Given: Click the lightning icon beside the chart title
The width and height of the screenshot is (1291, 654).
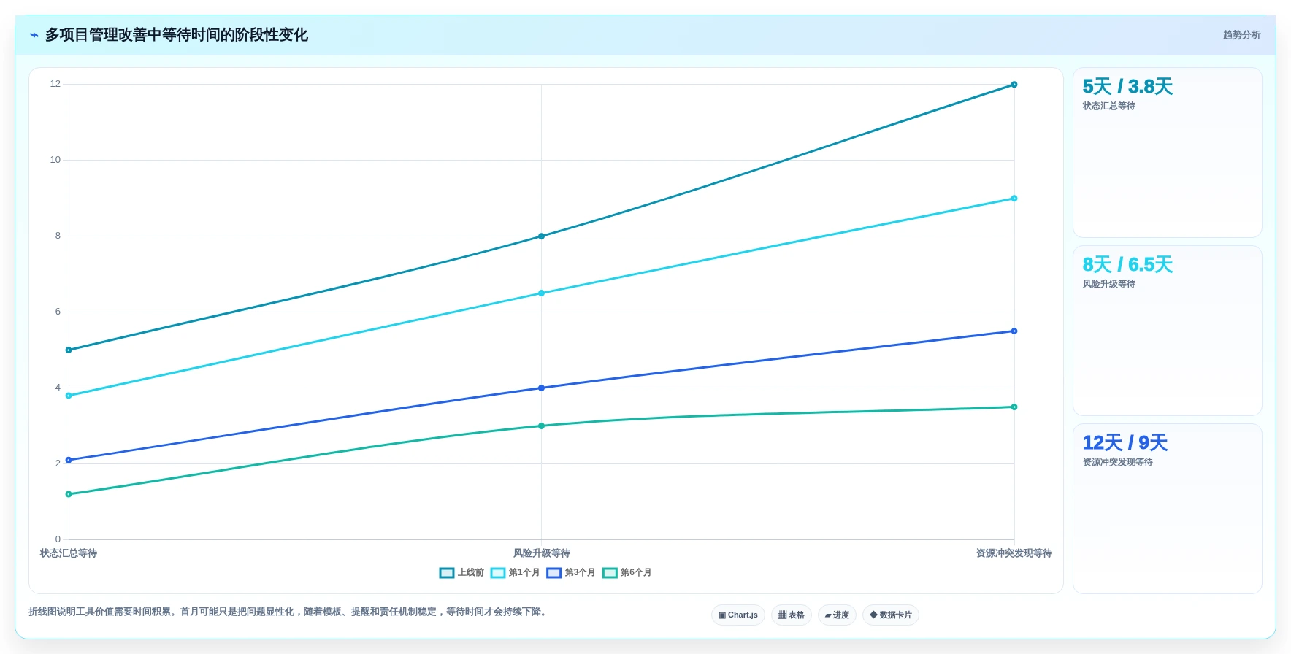Looking at the screenshot, I should (34, 35).
